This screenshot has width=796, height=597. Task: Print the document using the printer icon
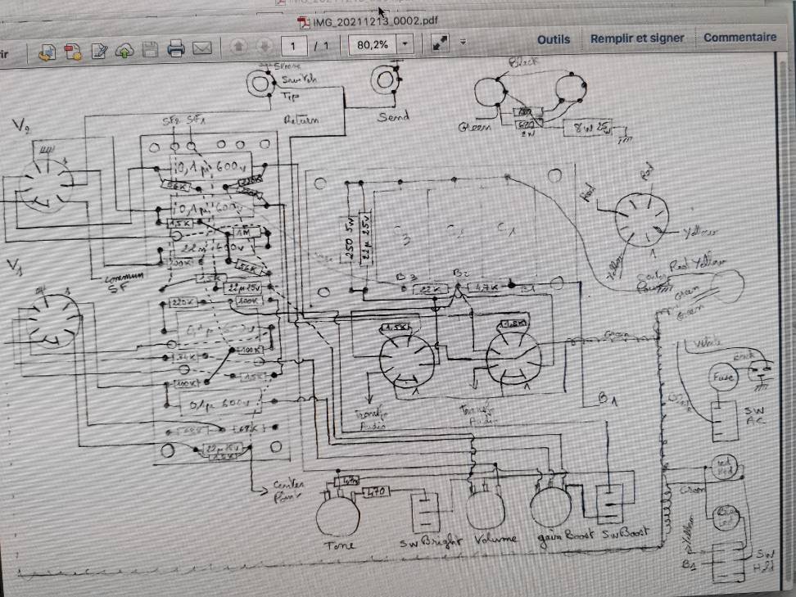[x=176, y=48]
